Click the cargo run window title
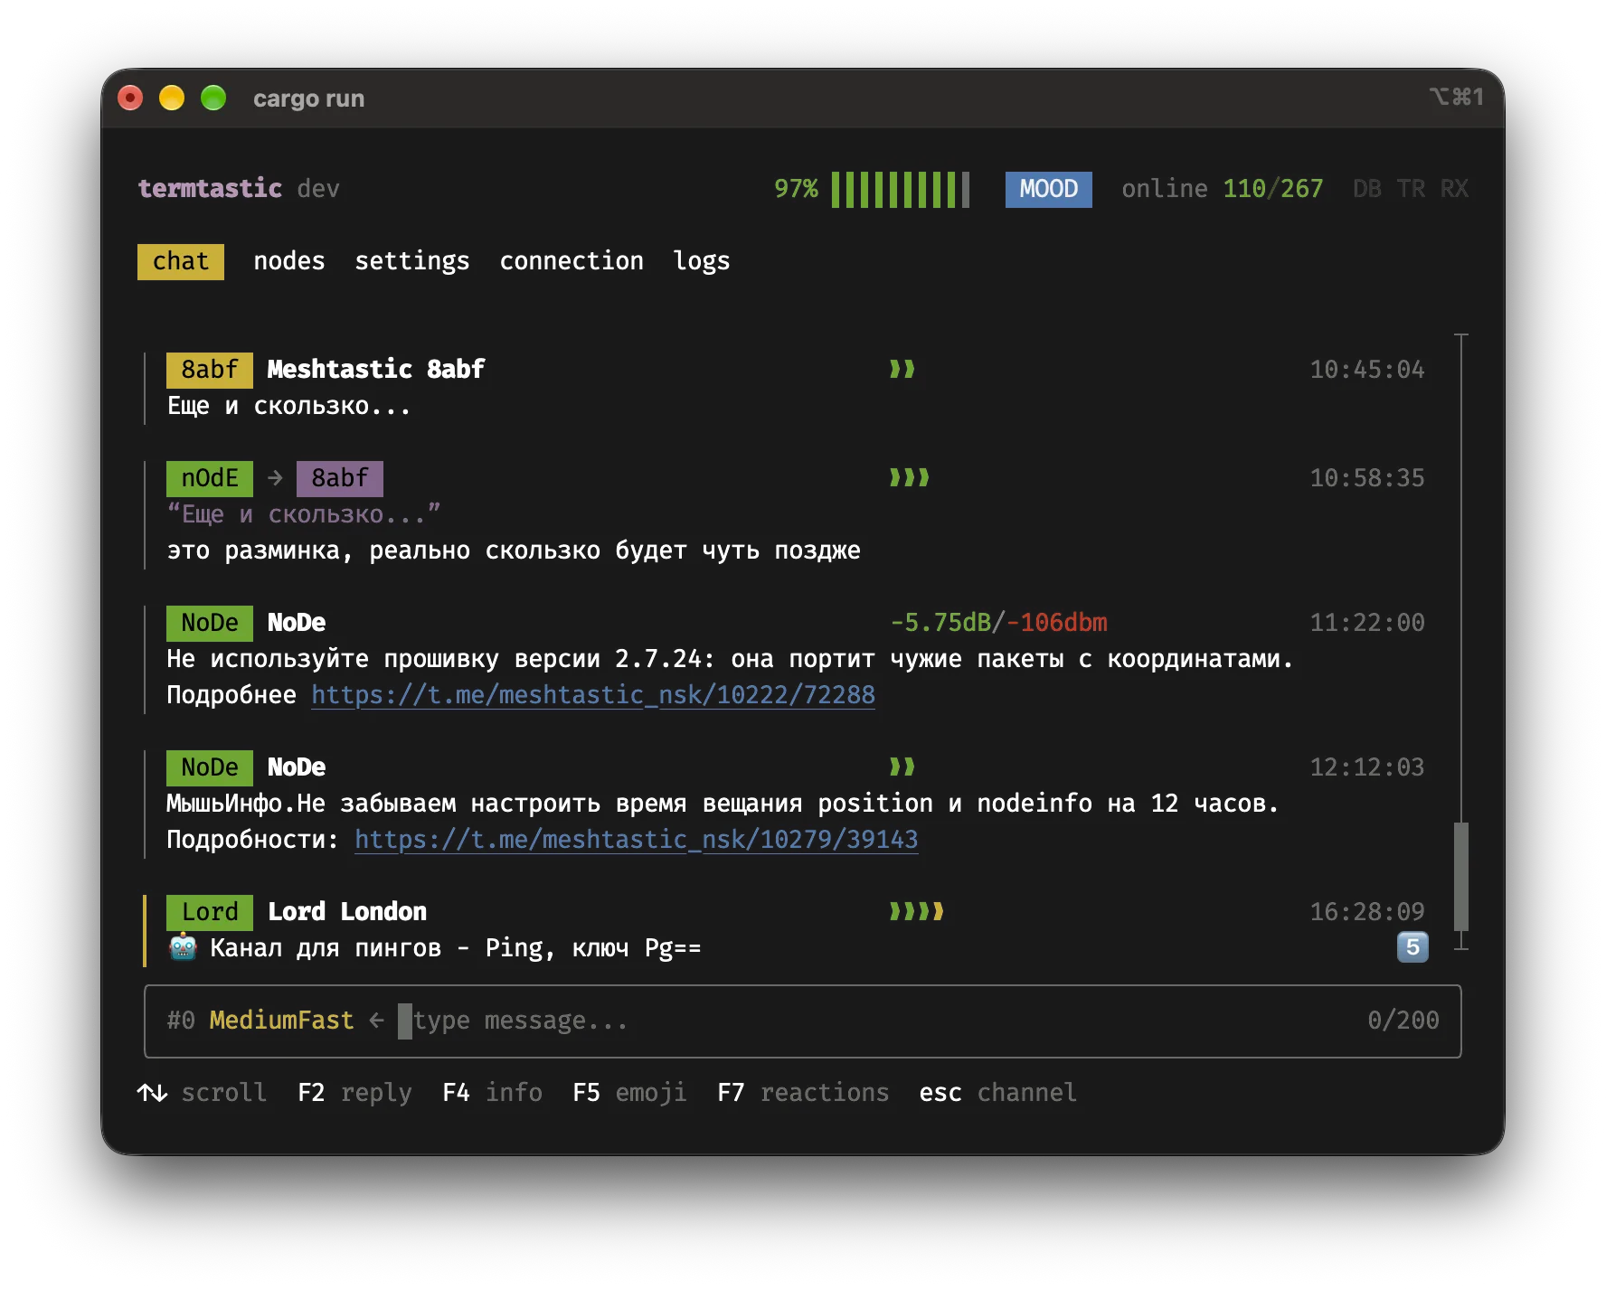Viewport: 1606px width, 1289px height. [308, 99]
